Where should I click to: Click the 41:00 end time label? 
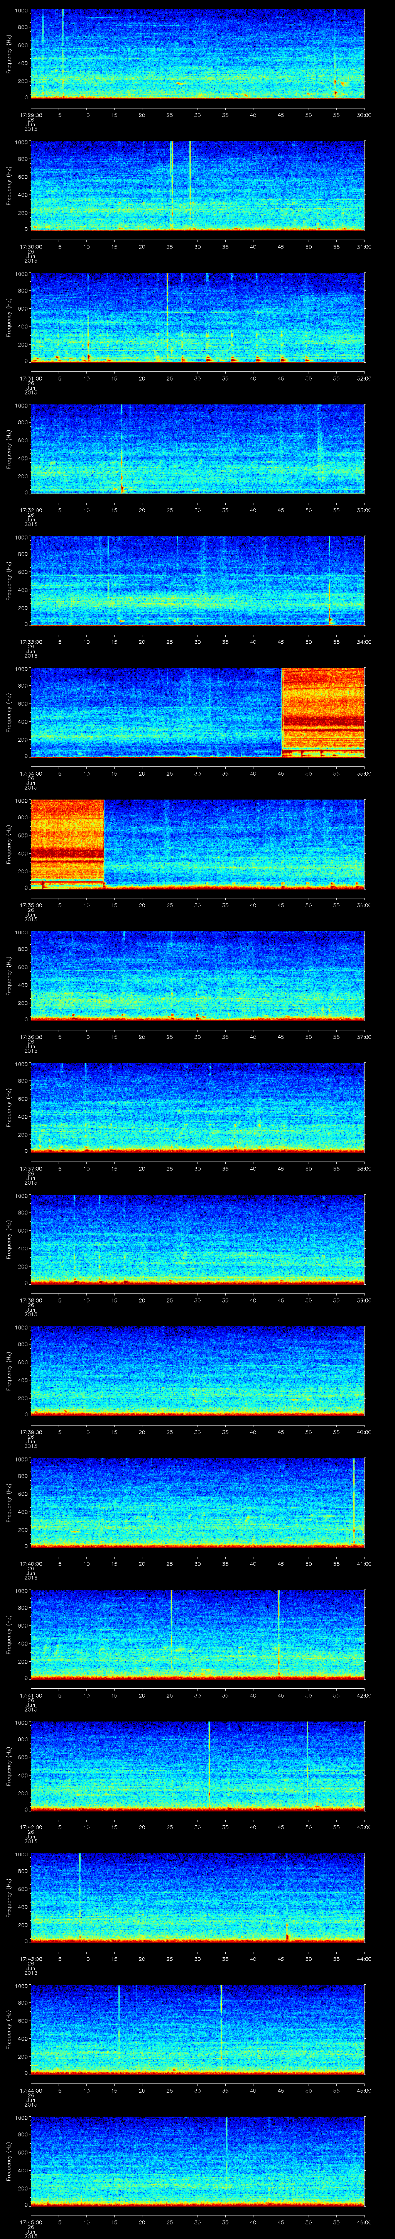click(365, 1563)
